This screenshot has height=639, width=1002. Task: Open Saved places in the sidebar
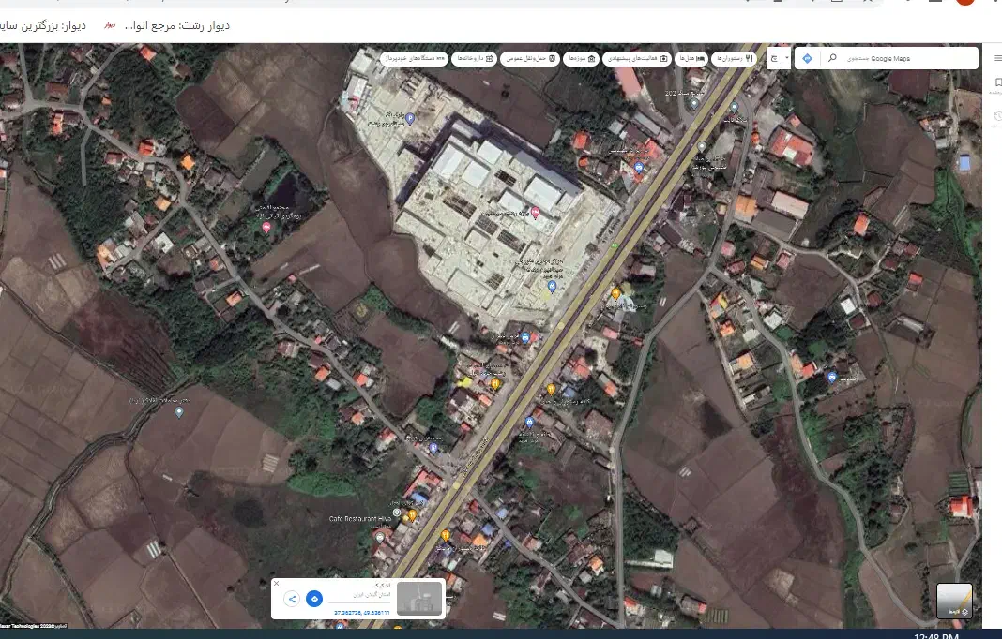[997, 83]
